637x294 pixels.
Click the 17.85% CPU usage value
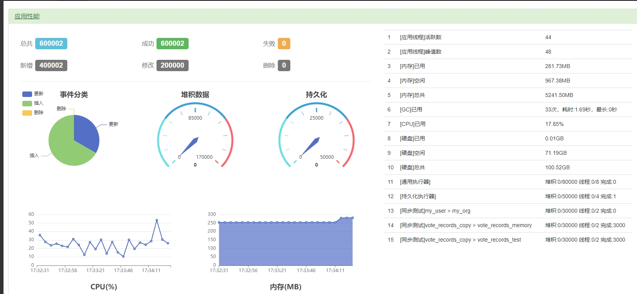(x=554, y=124)
